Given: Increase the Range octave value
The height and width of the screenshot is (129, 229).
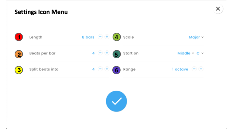Looking at the screenshot, I should pyautogui.click(x=201, y=69).
